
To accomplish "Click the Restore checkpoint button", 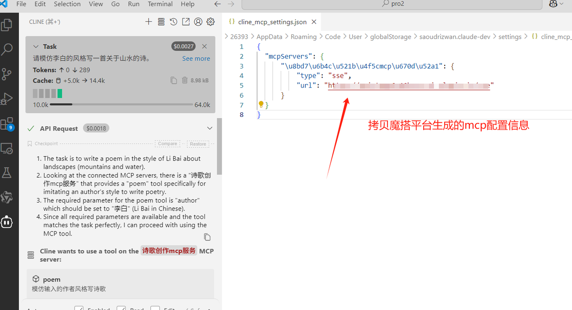I will pos(198,144).
